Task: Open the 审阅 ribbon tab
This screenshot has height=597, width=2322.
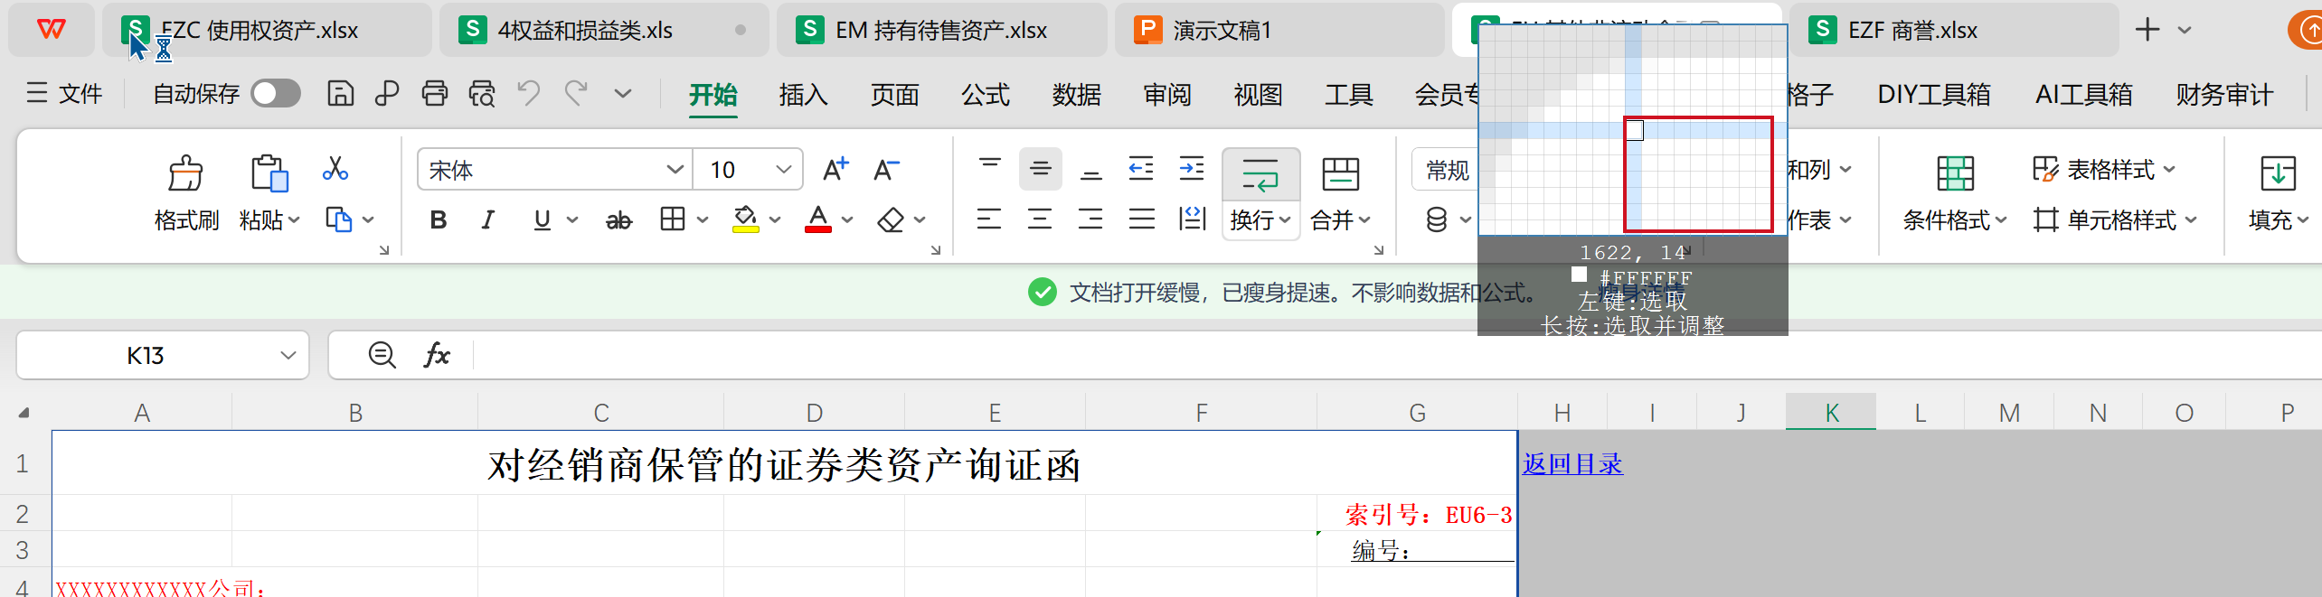Action: pyautogui.click(x=1167, y=95)
